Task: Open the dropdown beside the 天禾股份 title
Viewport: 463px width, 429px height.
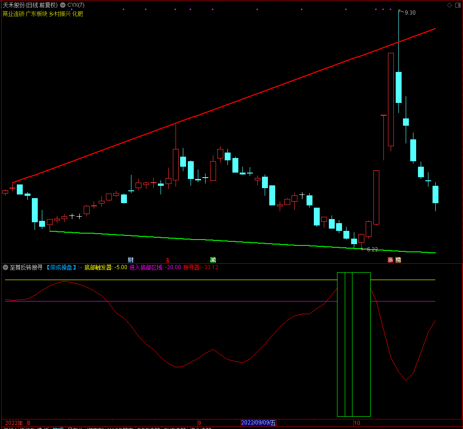Action: 63,5
